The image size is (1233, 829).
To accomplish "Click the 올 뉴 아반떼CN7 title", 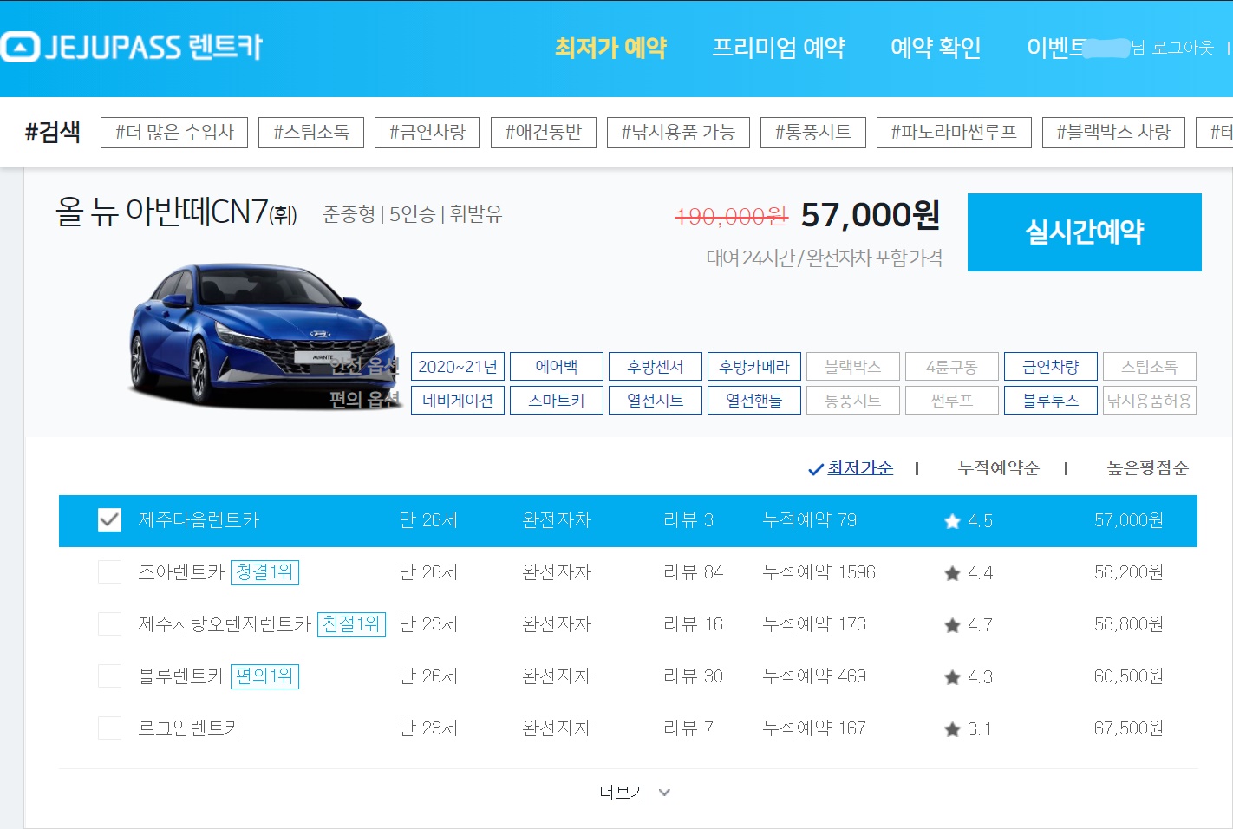I will pos(176,212).
